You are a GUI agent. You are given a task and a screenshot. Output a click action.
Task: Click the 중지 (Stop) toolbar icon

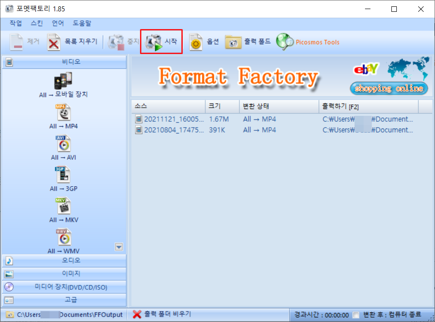click(116, 42)
